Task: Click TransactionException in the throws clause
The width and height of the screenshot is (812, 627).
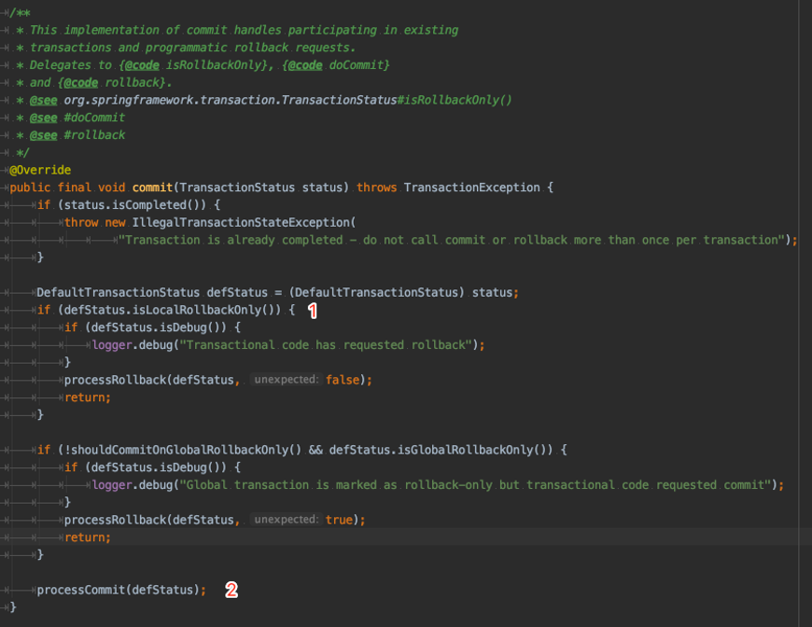Action: pyautogui.click(x=471, y=188)
